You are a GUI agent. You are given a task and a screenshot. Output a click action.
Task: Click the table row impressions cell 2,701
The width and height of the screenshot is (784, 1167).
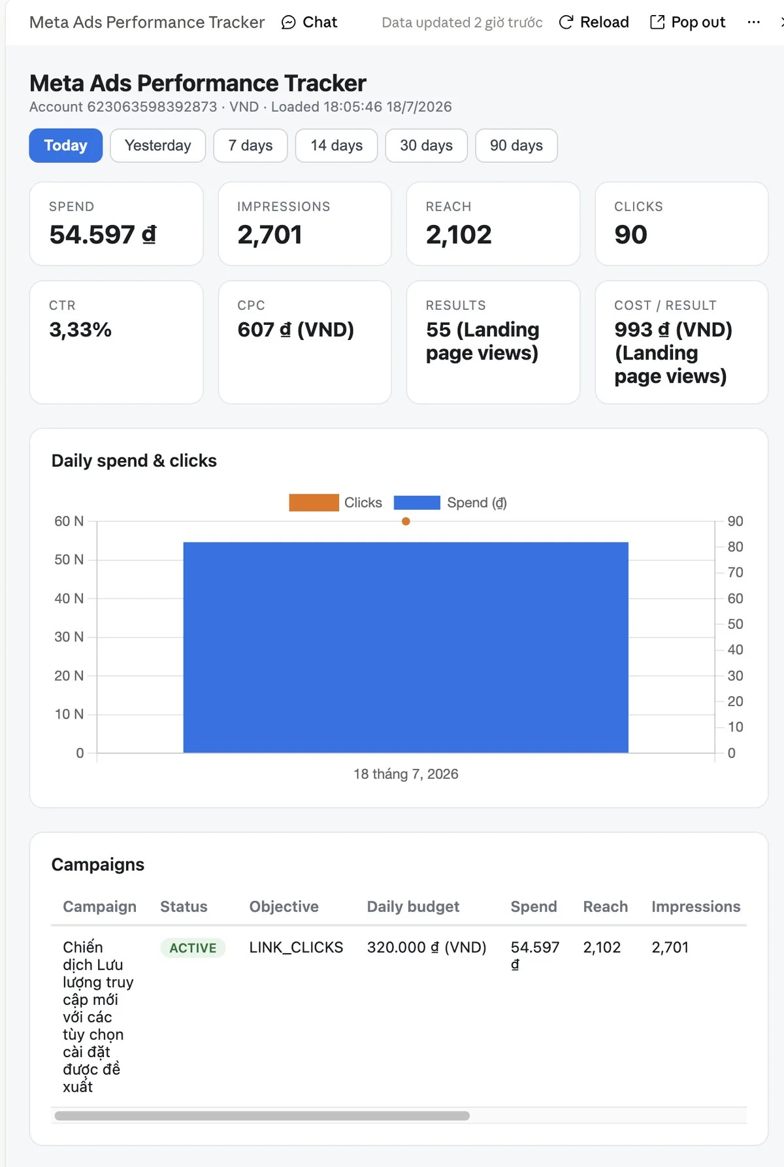(x=670, y=947)
